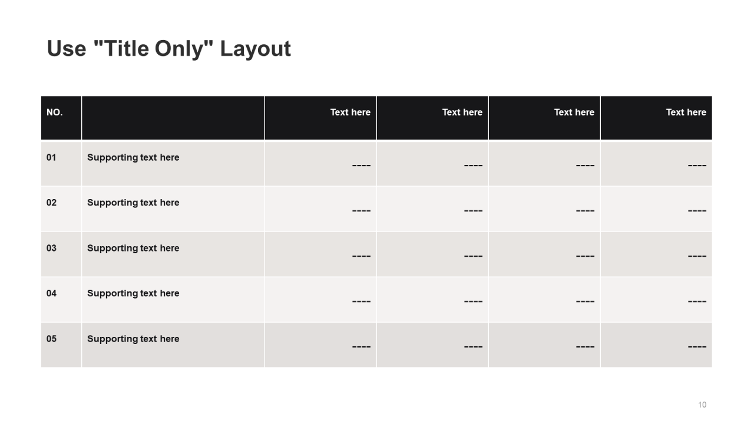Click last dashes cell in row 05

tap(656, 345)
